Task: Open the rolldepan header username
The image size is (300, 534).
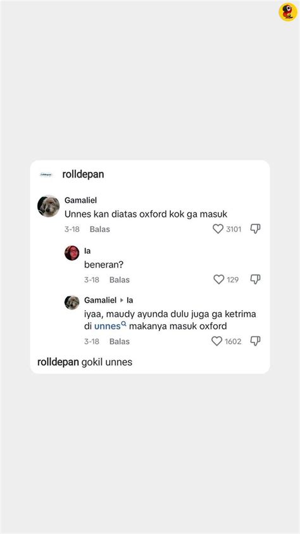Action: coord(83,174)
